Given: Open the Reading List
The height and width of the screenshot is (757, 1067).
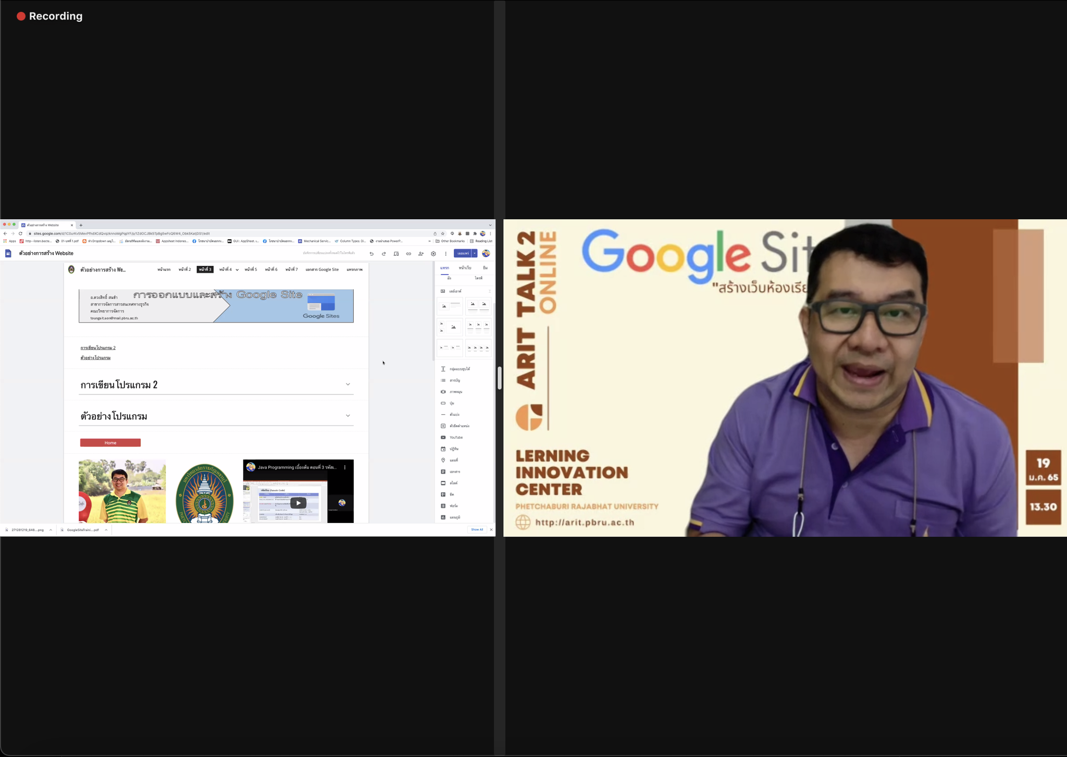Looking at the screenshot, I should point(481,241).
